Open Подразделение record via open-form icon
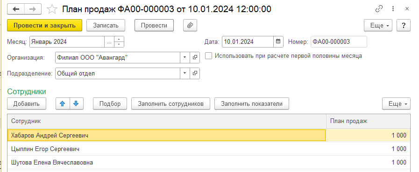 (195, 73)
